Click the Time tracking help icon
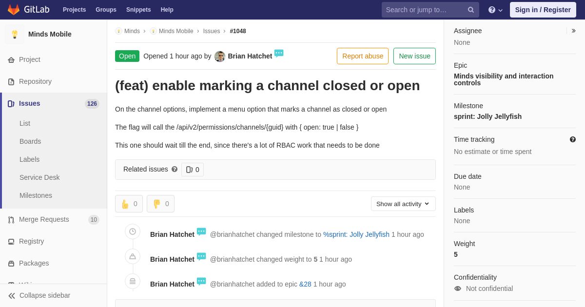Image resolution: width=585 pixels, height=307 pixels. tap(573, 139)
